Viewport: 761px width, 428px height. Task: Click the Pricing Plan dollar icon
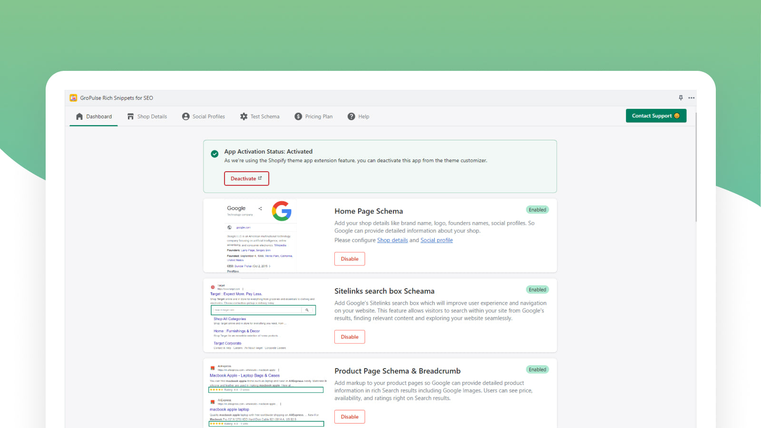pos(298,117)
